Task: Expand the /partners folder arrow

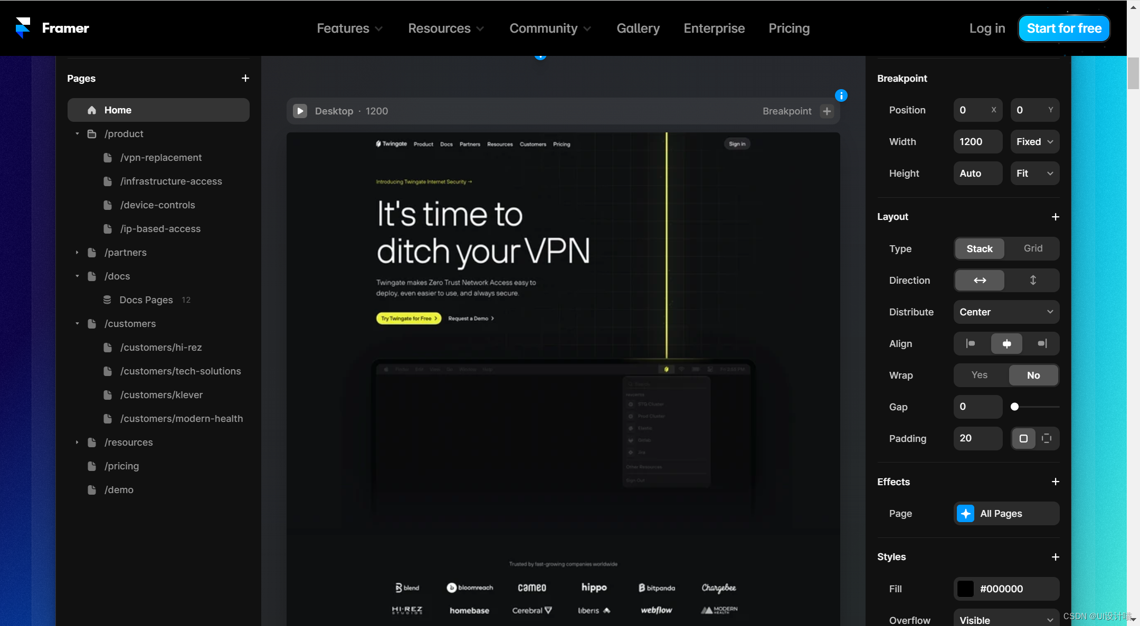Action: point(77,253)
